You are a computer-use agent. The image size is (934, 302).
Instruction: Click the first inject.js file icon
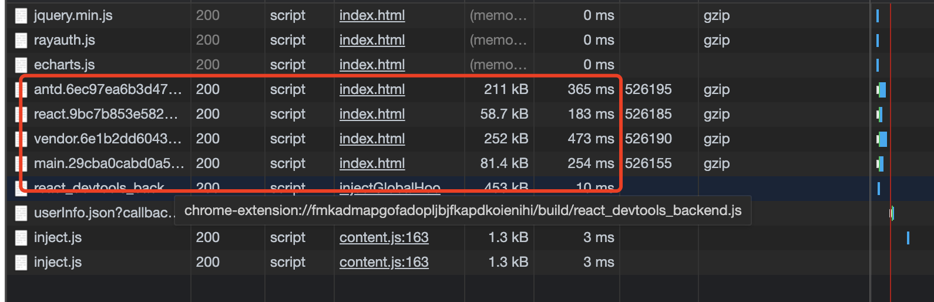[21, 238]
